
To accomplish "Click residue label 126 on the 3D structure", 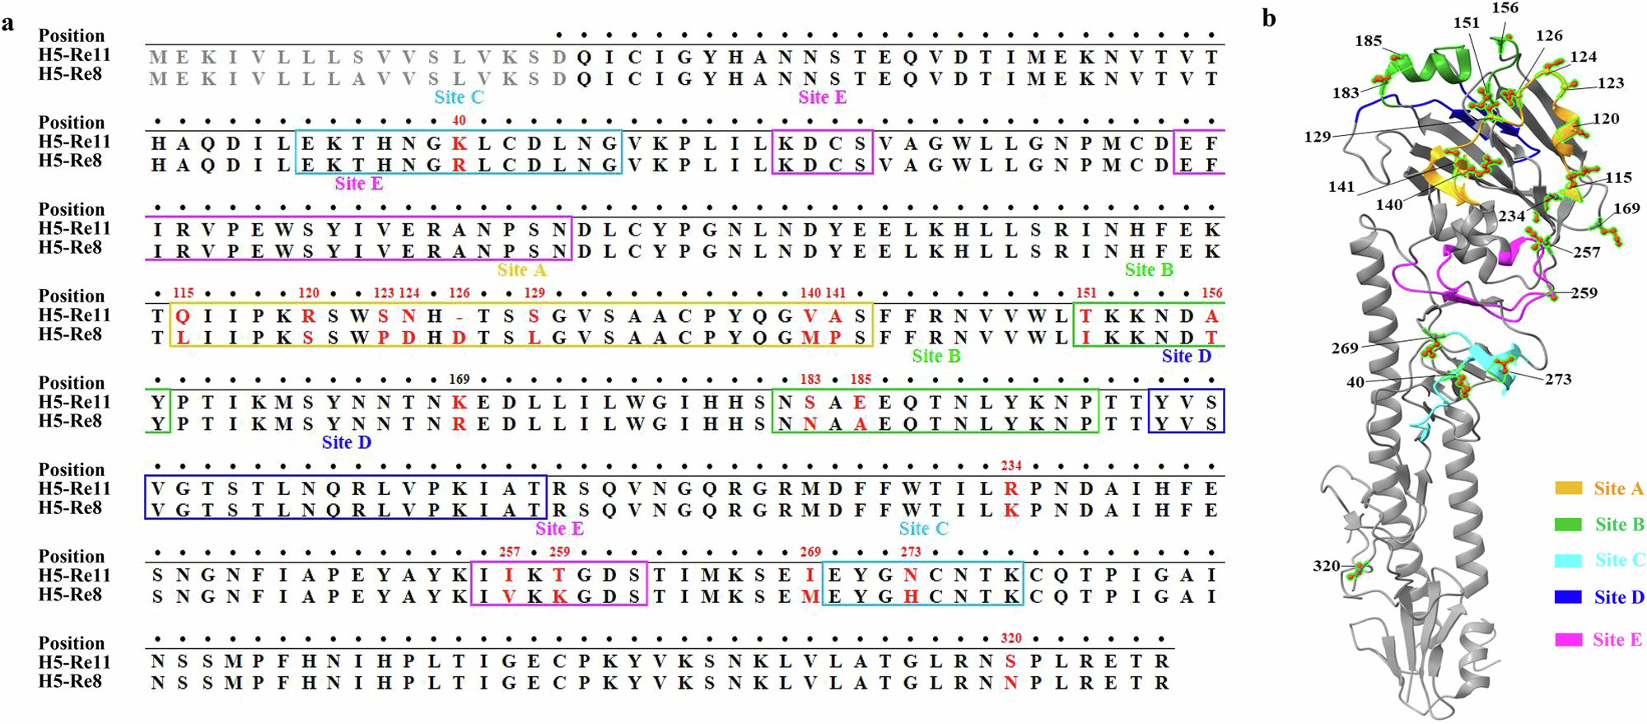I will click(1549, 35).
